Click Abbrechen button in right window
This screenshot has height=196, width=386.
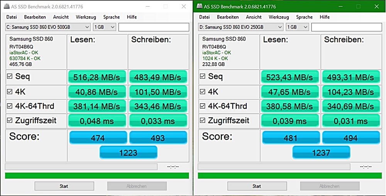330,186
